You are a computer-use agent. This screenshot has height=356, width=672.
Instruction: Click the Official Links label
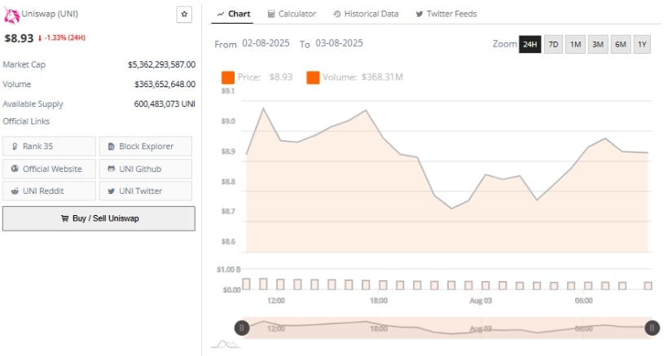(x=26, y=121)
